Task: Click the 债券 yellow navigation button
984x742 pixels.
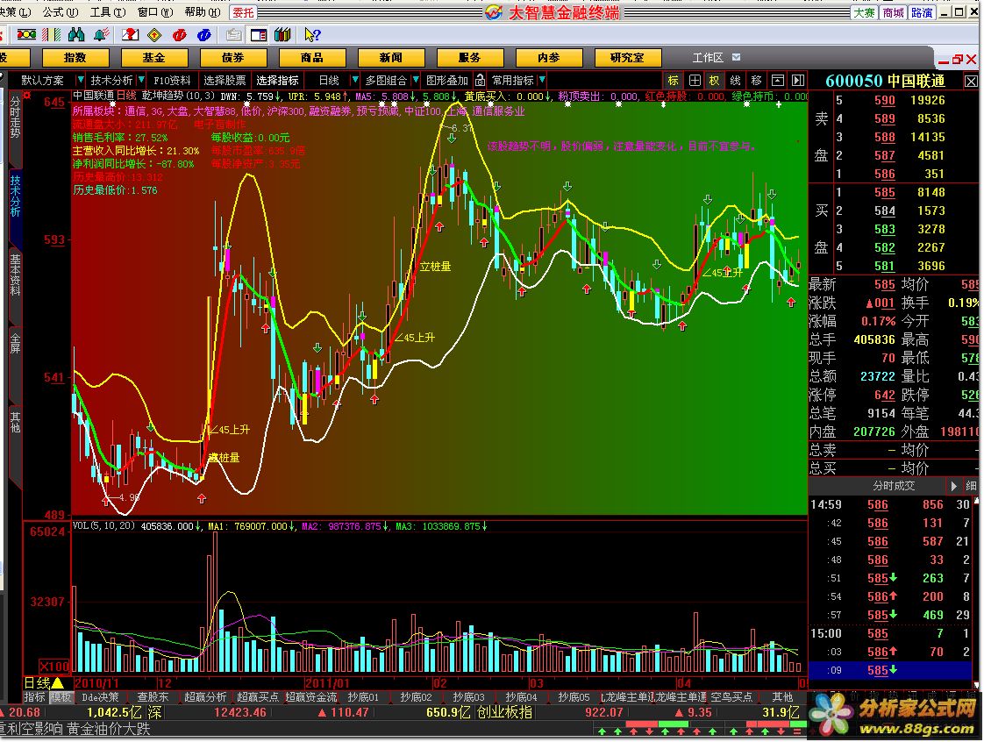Action: 233,58
